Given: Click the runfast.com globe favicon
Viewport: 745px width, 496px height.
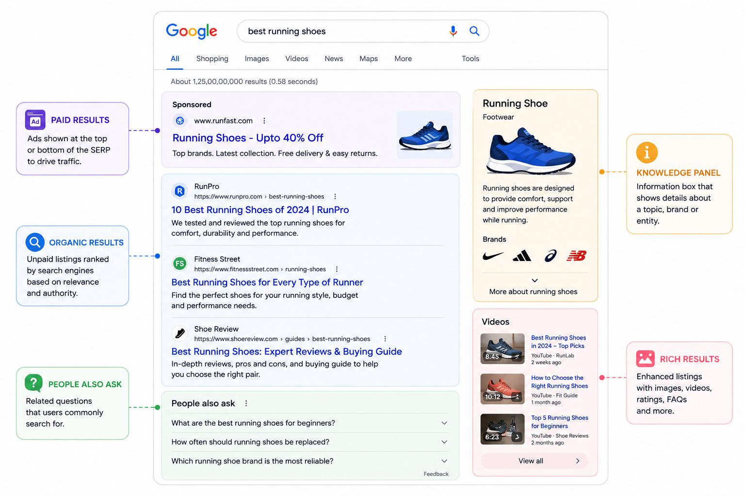Looking at the screenshot, I should coord(180,121).
